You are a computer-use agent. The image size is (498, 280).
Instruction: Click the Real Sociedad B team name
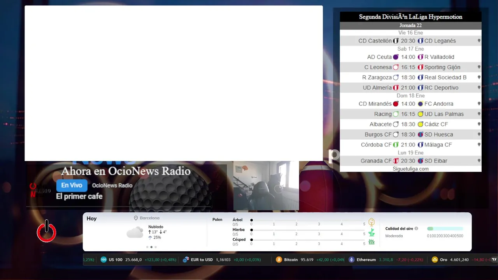tap(445, 77)
